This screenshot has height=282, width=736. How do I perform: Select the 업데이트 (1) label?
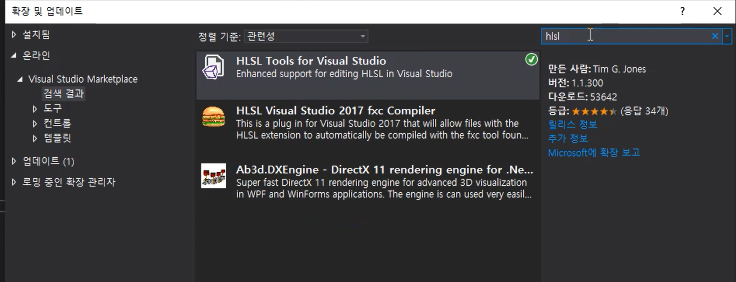tap(48, 161)
